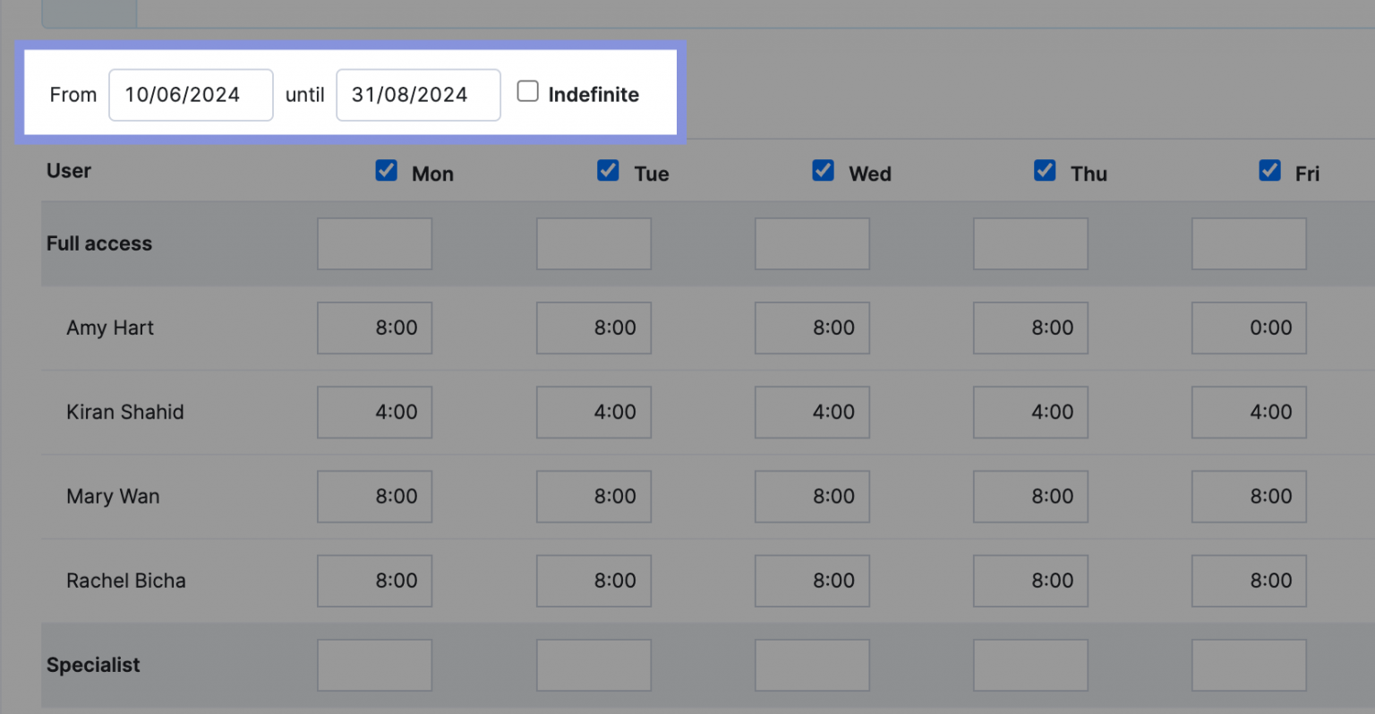Select Mary Wan's Tuesday 8:00 field
The height and width of the screenshot is (714, 1375).
click(x=594, y=497)
